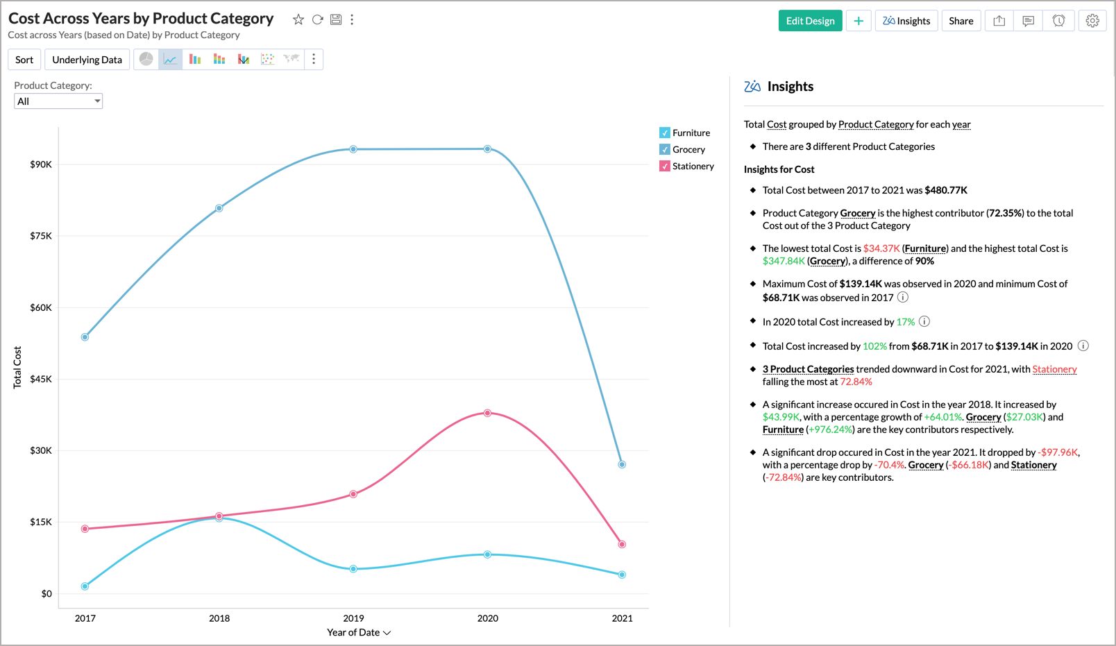Uncheck the Furniture series in the legend
This screenshot has height=646, width=1116.
coord(664,133)
